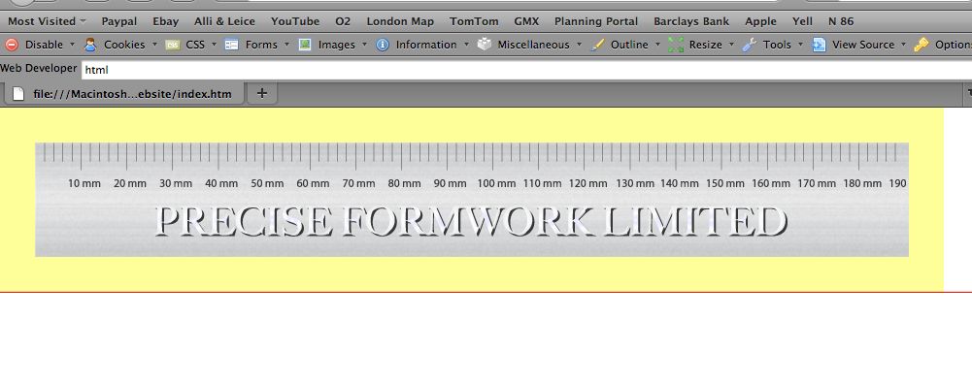Open a new tab with plus button
The height and width of the screenshot is (381, 972).
tap(262, 93)
